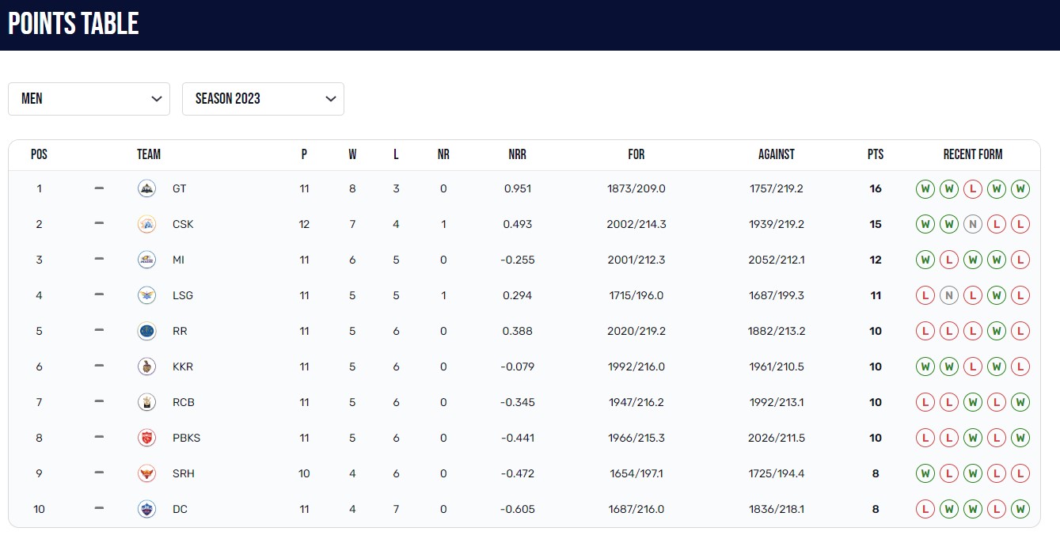This screenshot has height=543, width=1060.
Task: Open the MEN category dropdown
Action: coord(89,99)
